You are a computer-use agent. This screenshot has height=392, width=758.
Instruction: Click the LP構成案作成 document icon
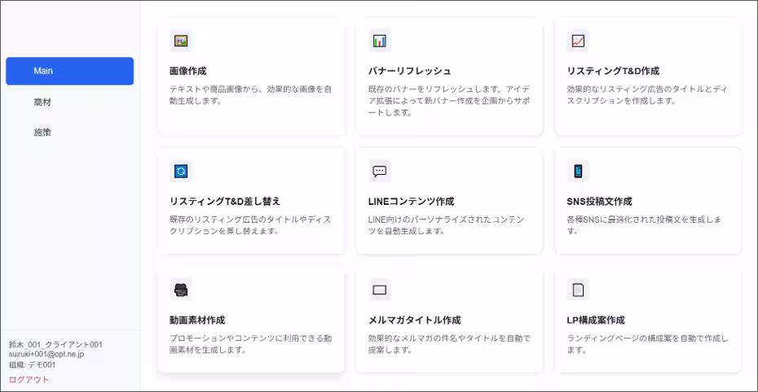[x=578, y=290]
